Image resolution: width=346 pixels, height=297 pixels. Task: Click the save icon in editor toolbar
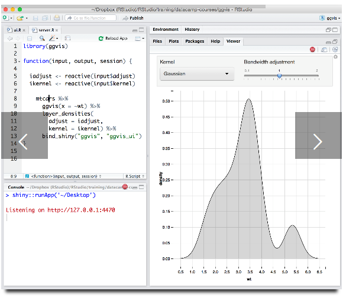[30, 39]
